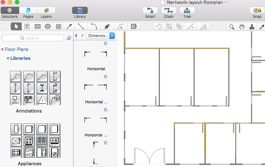Select the Text box tool
The image size is (265, 167).
coord(27,27)
